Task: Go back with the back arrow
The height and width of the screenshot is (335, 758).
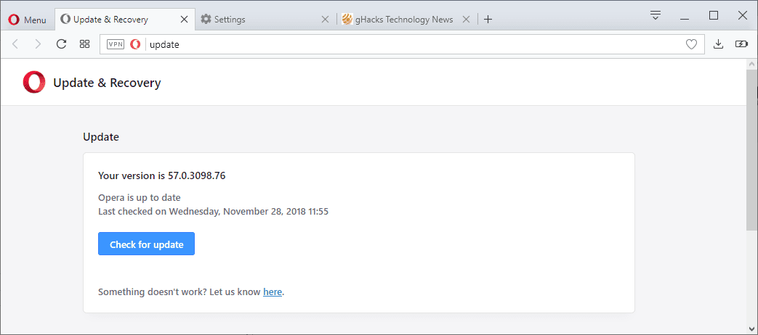Action: (x=15, y=44)
